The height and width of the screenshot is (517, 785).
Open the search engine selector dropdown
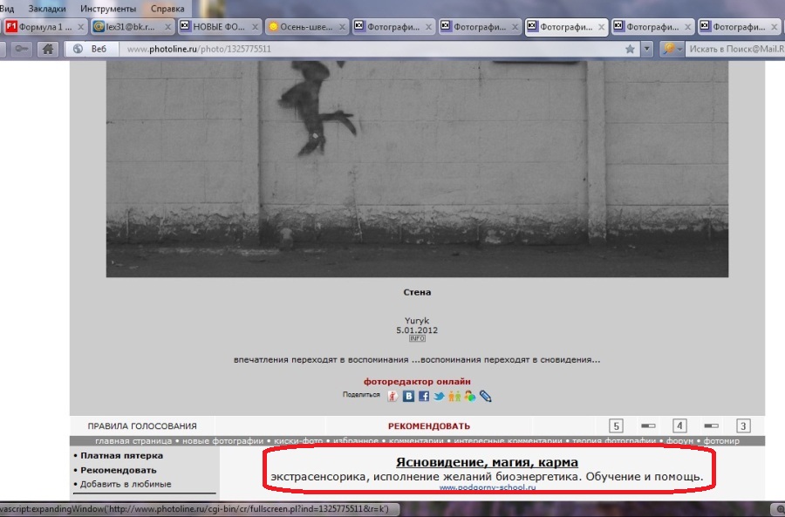pos(671,49)
